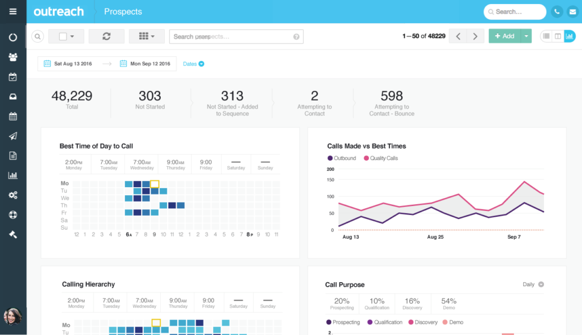Select the Tasks clipboard icon in sidebar

tap(13, 77)
